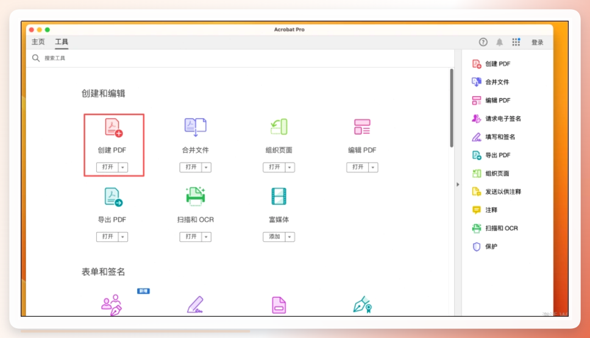Select 填写和签名 in right sidebar

(493, 137)
